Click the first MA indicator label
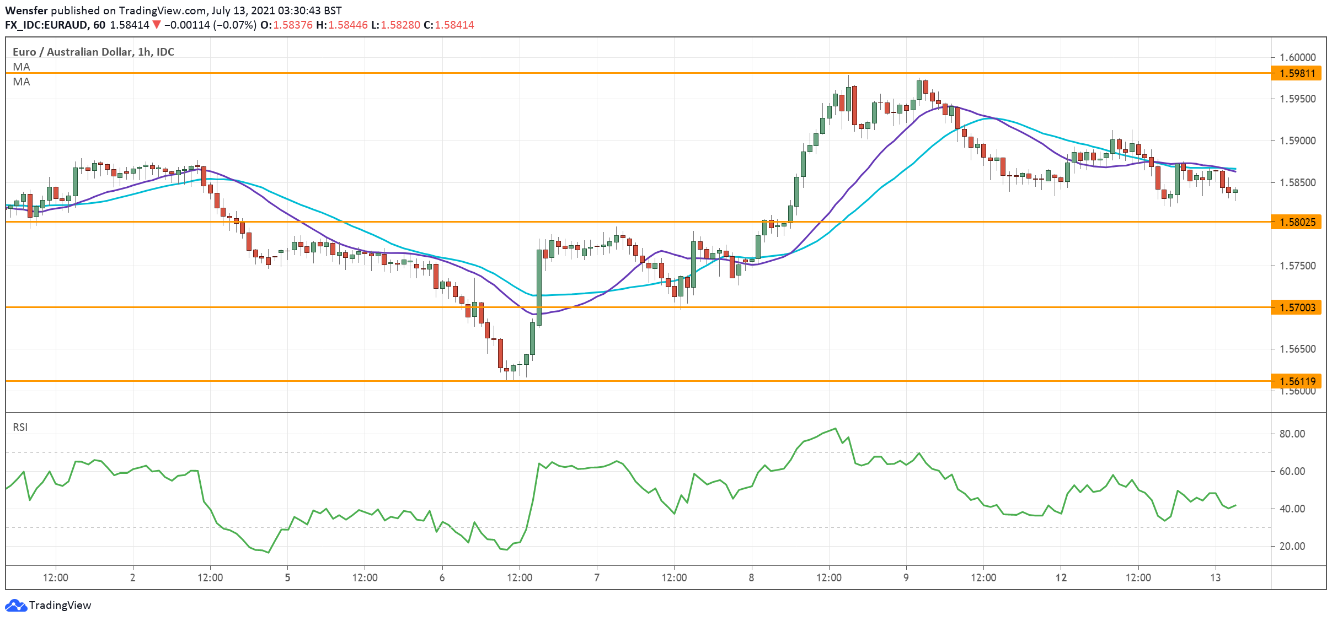This screenshot has height=621, width=1332. point(22,67)
